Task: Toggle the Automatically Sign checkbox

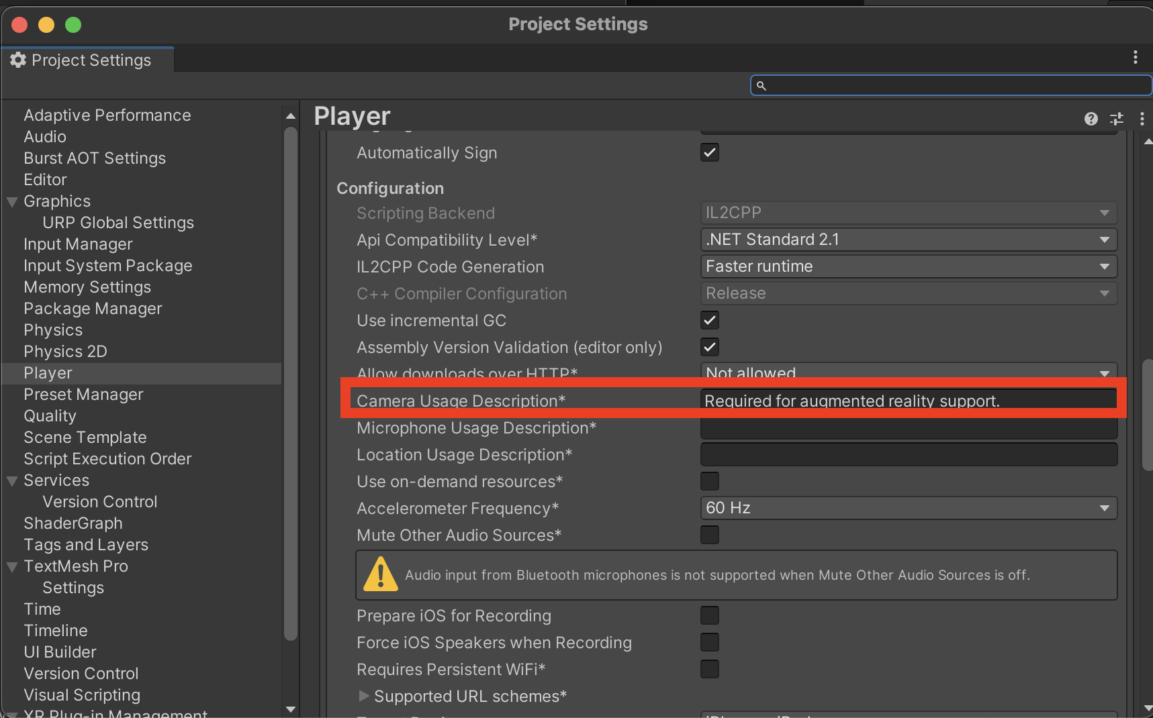Action: pyautogui.click(x=710, y=152)
